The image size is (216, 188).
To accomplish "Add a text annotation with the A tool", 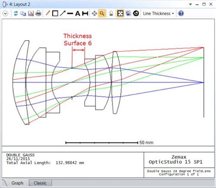I will click(77, 14).
